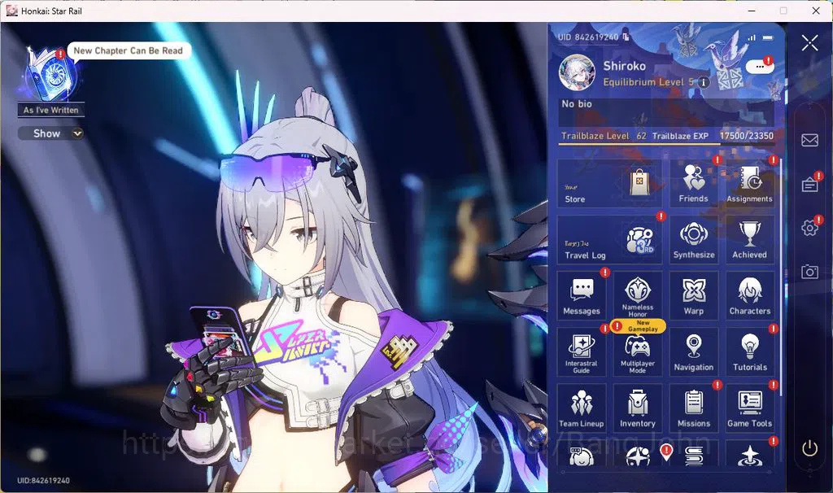Viewport: 833px width, 493px height.
Task: Click the phone menu scrollbar
Action: pyautogui.click(x=780, y=277)
